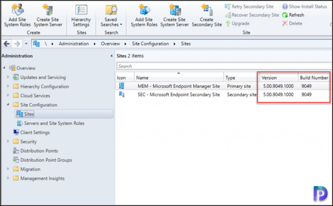Click Add Site System Roles in Create group
The image size is (333, 206).
[x=17, y=15]
